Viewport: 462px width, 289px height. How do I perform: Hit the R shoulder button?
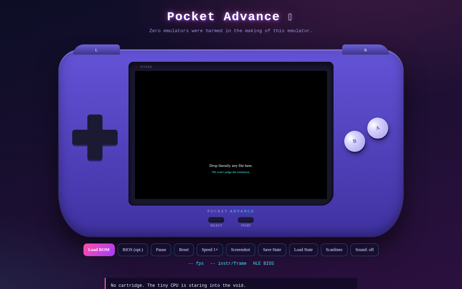366,50
